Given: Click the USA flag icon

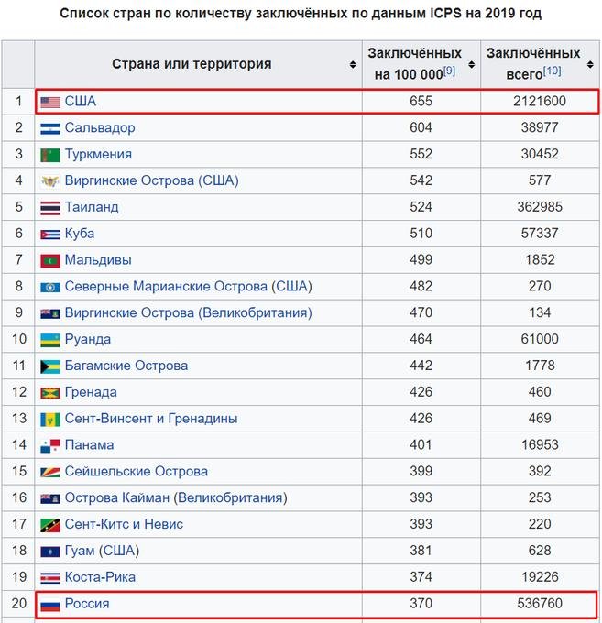Looking at the screenshot, I should (x=50, y=102).
